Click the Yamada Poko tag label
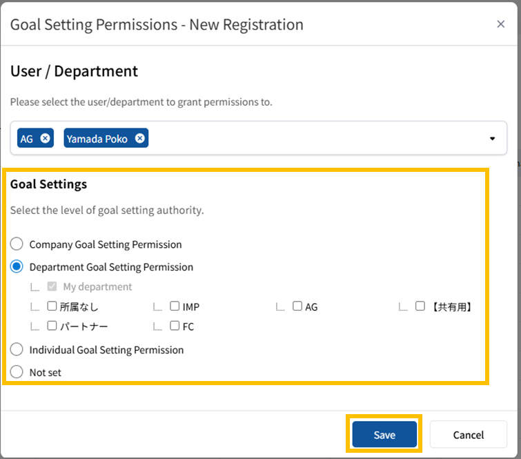The image size is (521, 459). click(97, 139)
